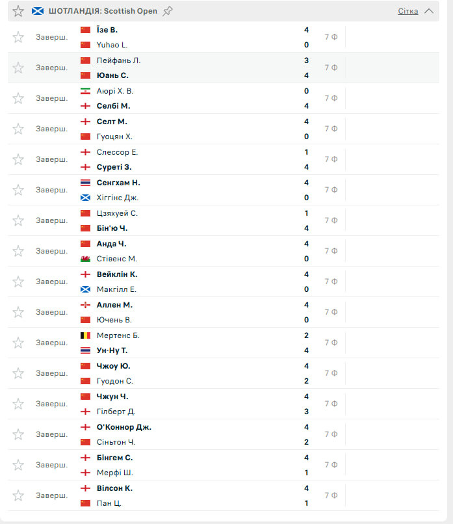Mark Вілсон К. vs Пан Ц. as favorite
Image resolution: width=453 pixels, height=524 pixels.
coord(18,495)
